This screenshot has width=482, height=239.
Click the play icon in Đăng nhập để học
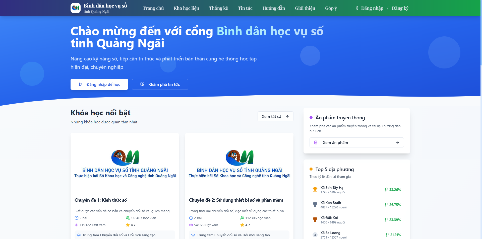click(81, 84)
